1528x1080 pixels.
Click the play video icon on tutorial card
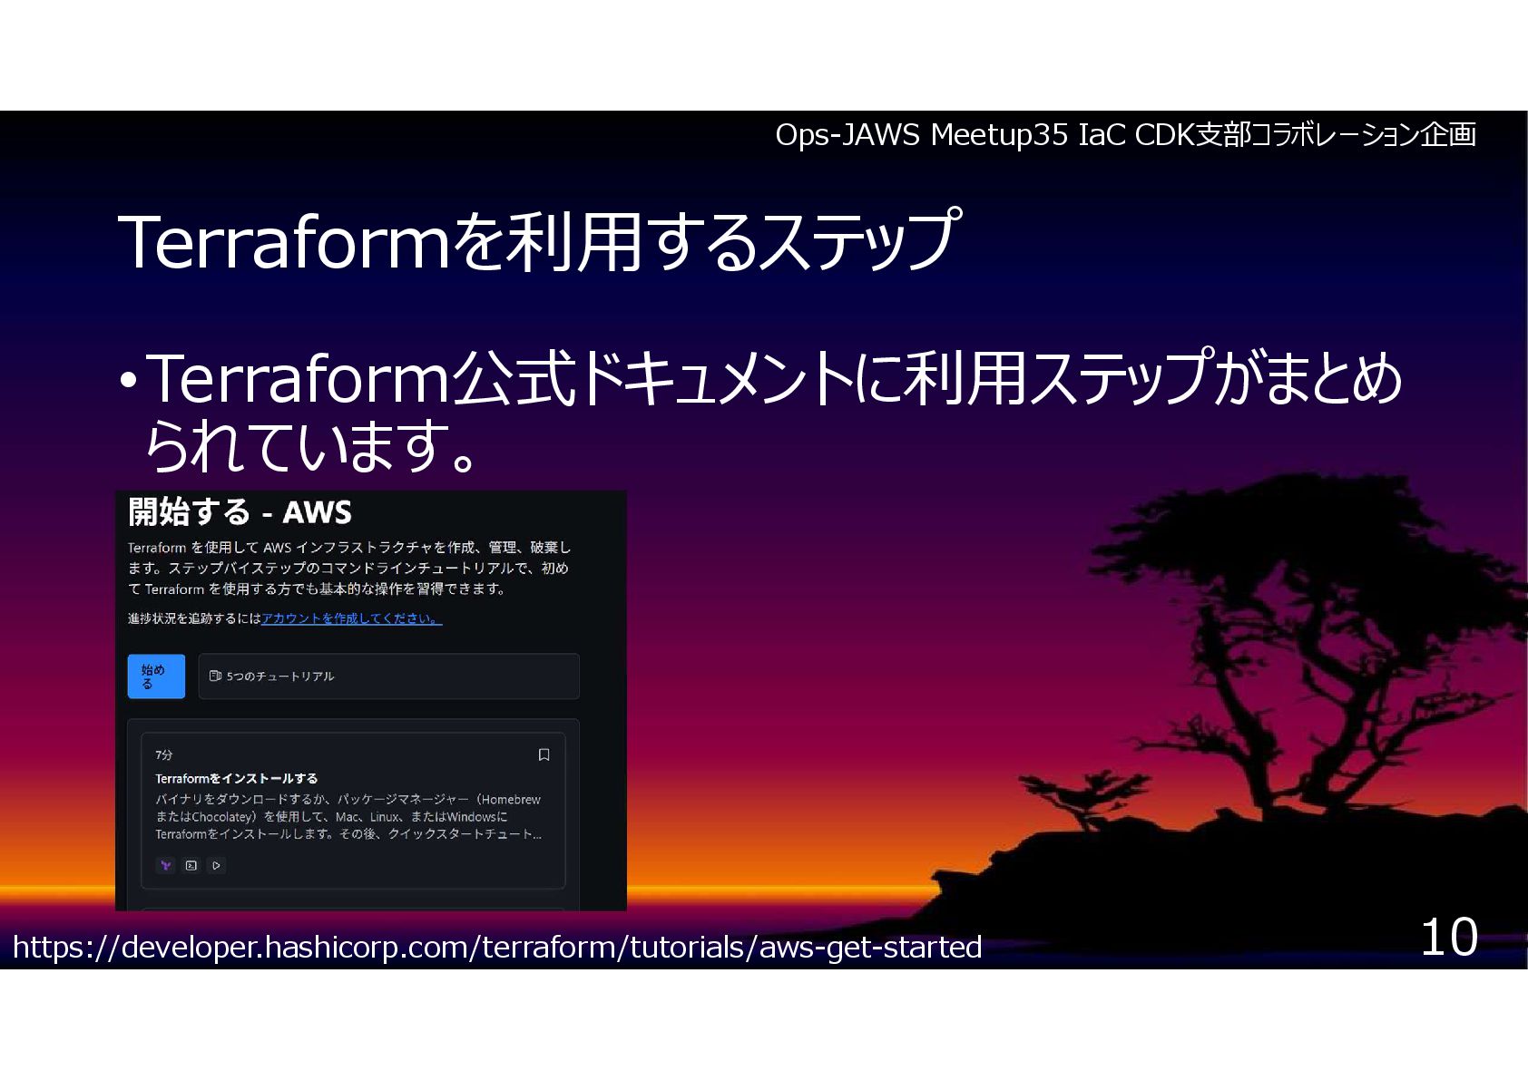point(216,865)
